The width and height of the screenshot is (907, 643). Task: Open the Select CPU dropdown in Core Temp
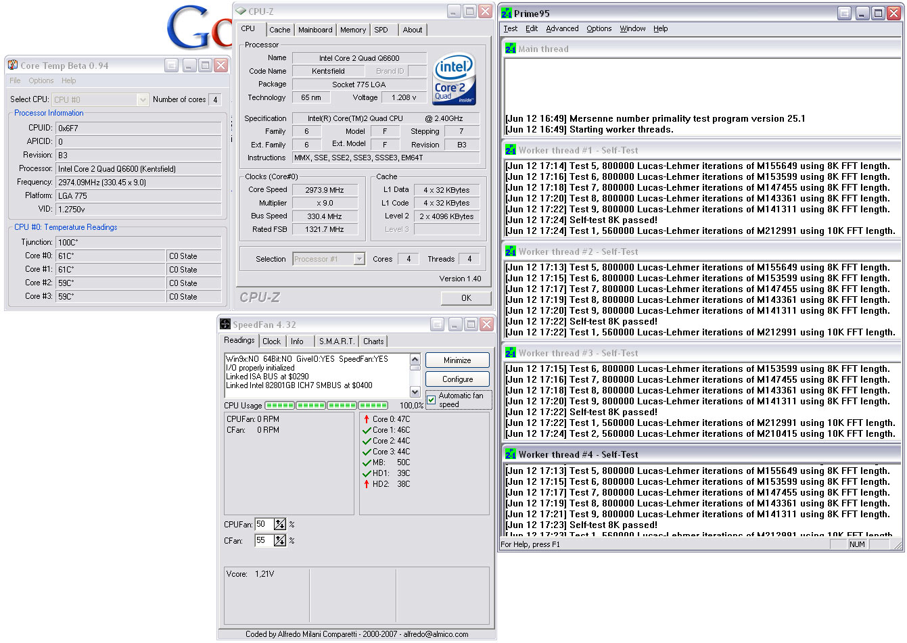click(142, 99)
